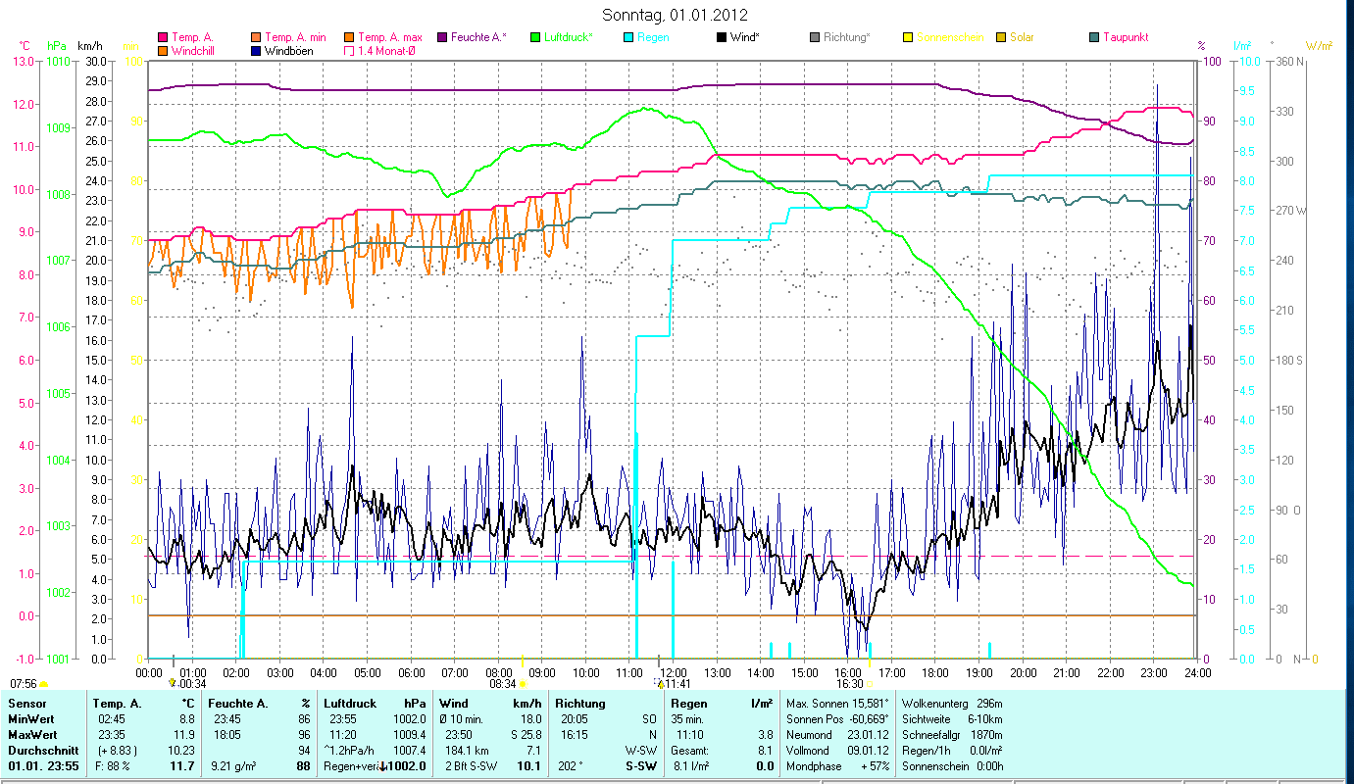
Task: Click the Feuchte A. purple legend square
Action: (x=443, y=37)
